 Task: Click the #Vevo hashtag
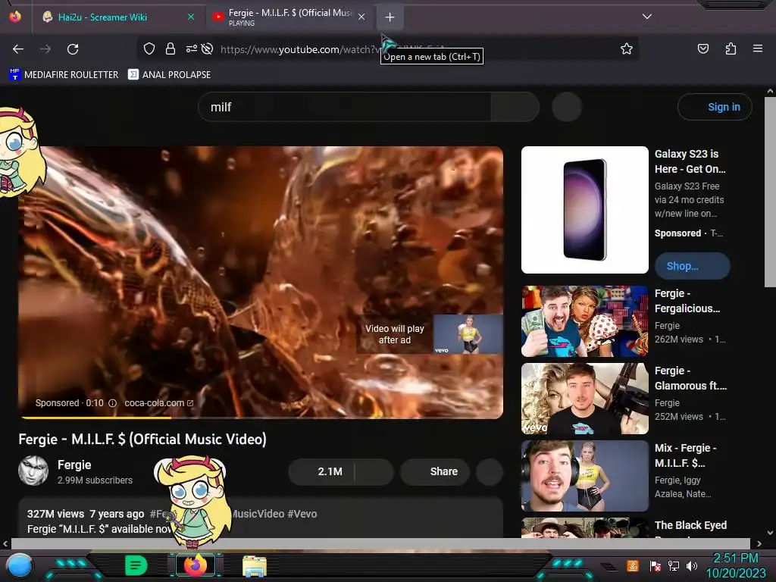click(302, 515)
